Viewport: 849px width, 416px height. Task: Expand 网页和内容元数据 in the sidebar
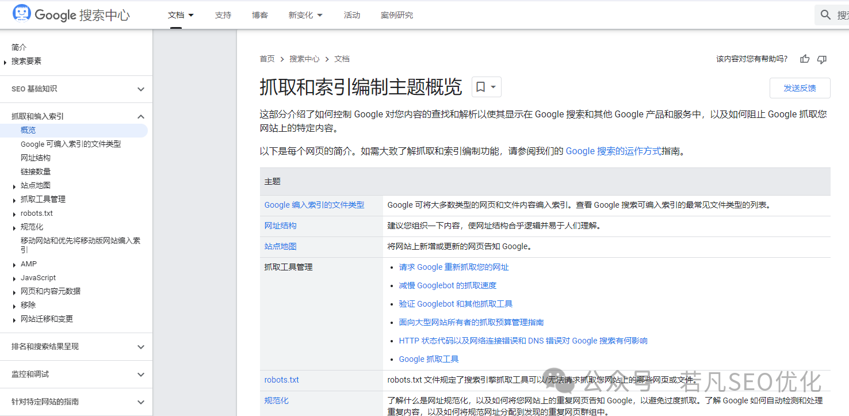14,292
